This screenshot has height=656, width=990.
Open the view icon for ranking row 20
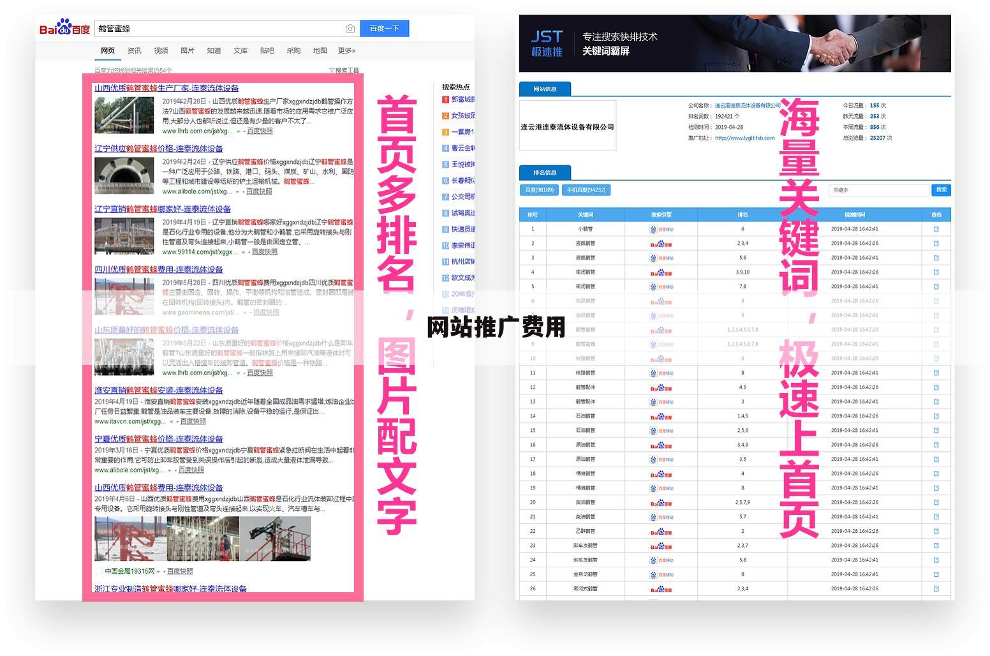click(x=936, y=502)
